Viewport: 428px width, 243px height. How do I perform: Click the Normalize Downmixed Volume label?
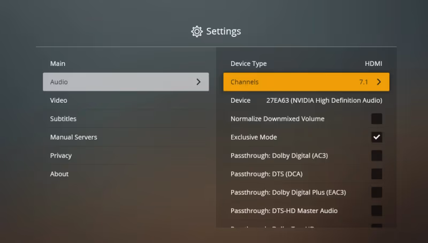(277, 119)
